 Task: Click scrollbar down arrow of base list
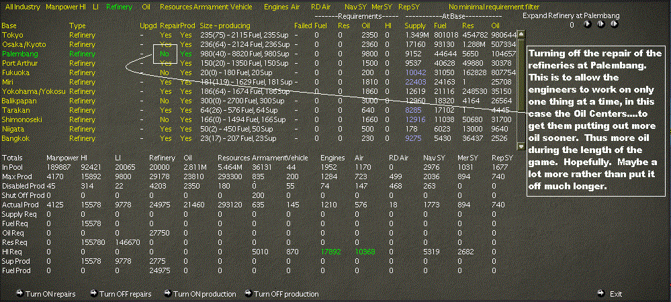point(521,146)
